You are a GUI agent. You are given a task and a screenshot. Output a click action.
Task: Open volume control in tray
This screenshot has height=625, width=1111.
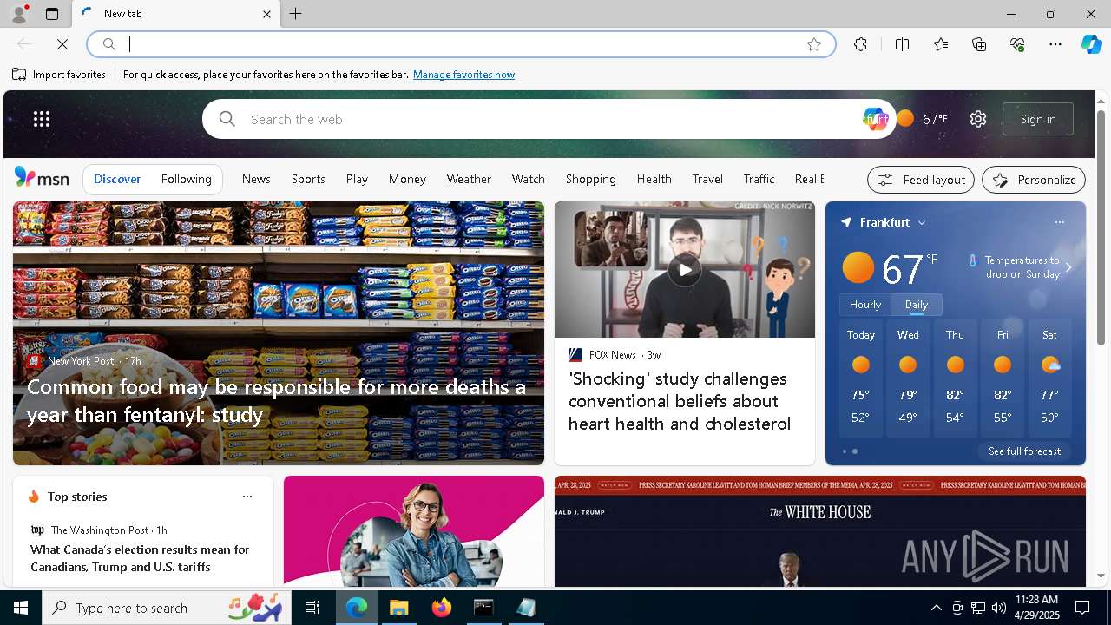(998, 608)
